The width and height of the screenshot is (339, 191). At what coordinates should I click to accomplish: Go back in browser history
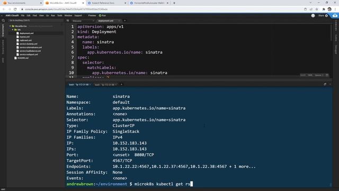coord(4,10)
